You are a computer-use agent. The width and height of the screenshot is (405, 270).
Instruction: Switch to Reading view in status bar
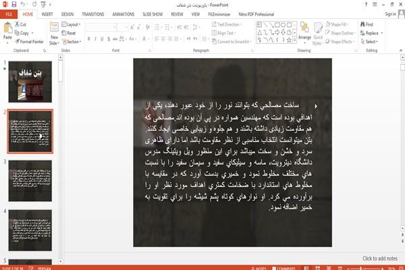(x=329, y=268)
